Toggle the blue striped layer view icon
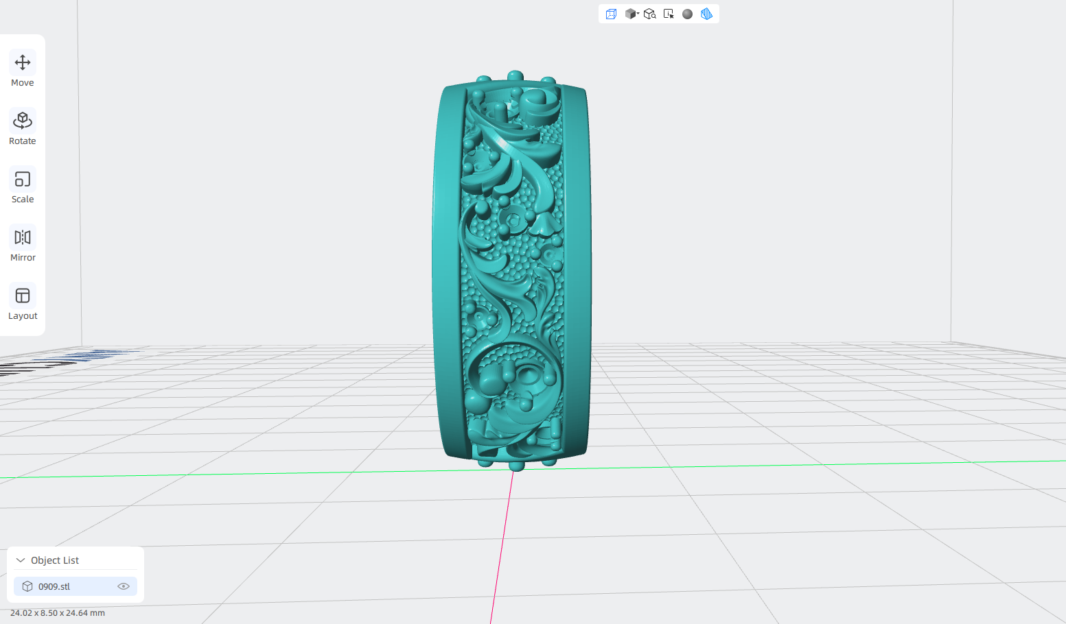Image resolution: width=1066 pixels, height=624 pixels. 706,14
